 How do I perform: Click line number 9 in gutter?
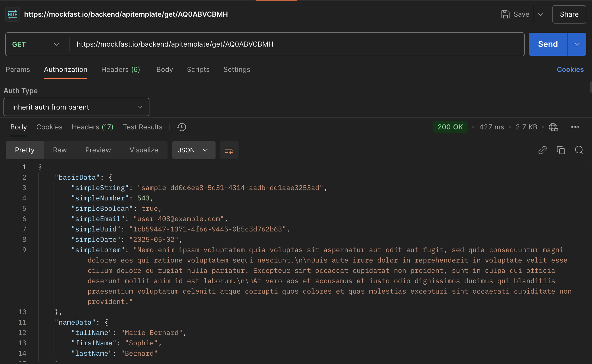24,250
